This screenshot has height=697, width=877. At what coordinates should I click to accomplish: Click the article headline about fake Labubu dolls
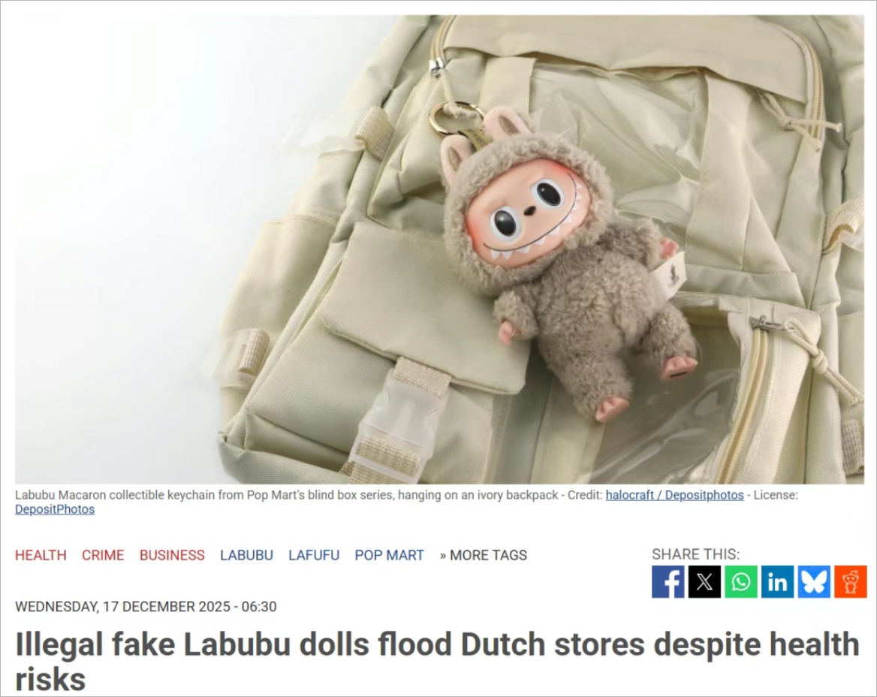pyautogui.click(x=437, y=661)
